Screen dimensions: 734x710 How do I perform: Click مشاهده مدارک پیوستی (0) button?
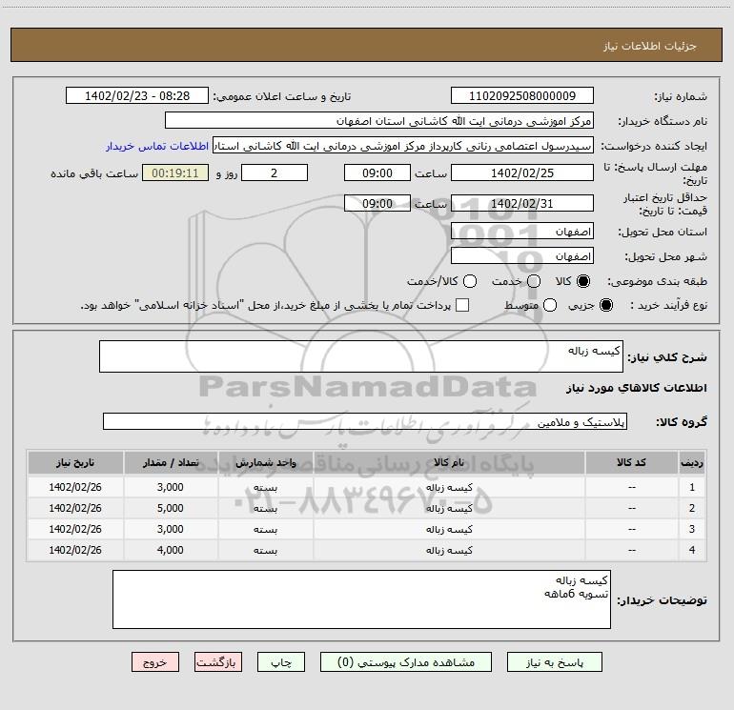406,662
